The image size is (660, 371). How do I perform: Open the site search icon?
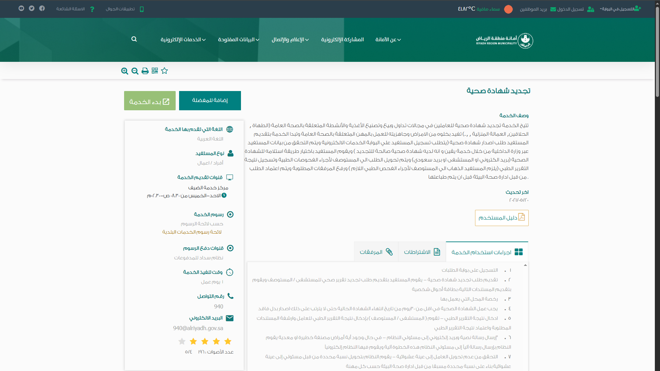click(134, 39)
